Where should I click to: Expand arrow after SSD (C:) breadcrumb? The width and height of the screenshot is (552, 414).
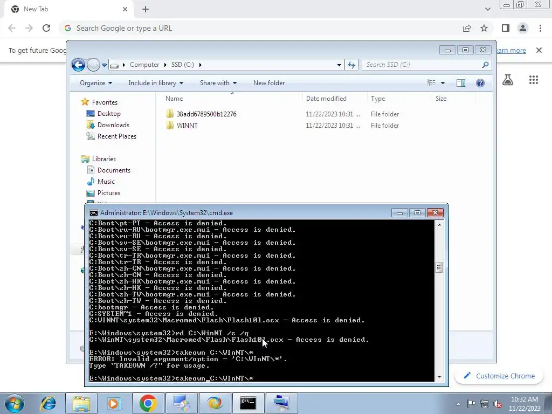[201, 65]
